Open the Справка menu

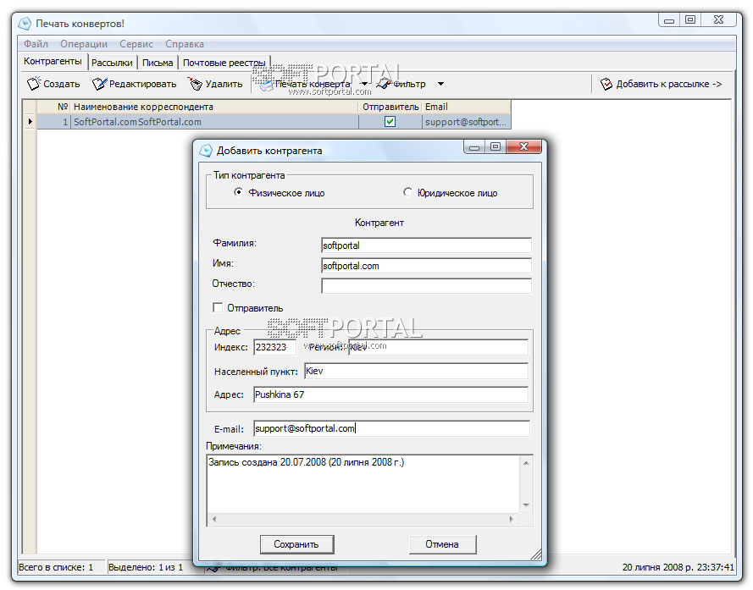[x=185, y=44]
